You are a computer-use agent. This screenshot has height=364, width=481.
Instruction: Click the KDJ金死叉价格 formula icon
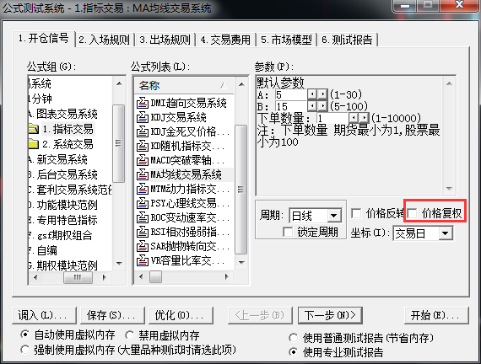click(x=143, y=131)
